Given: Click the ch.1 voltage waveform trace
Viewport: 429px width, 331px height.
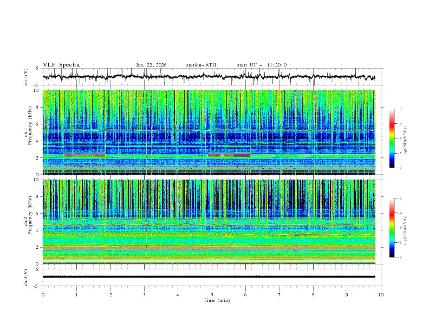Looking at the screenshot, I should click(x=209, y=77).
